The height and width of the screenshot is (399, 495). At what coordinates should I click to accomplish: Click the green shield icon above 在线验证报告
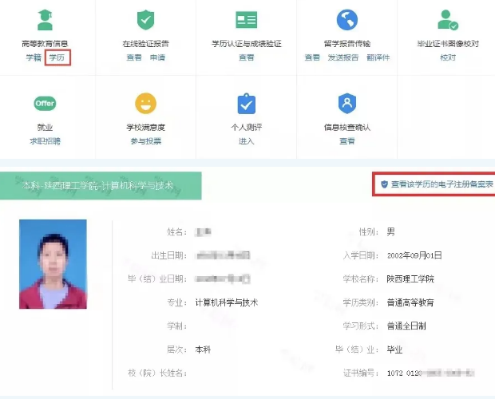pyautogui.click(x=145, y=20)
